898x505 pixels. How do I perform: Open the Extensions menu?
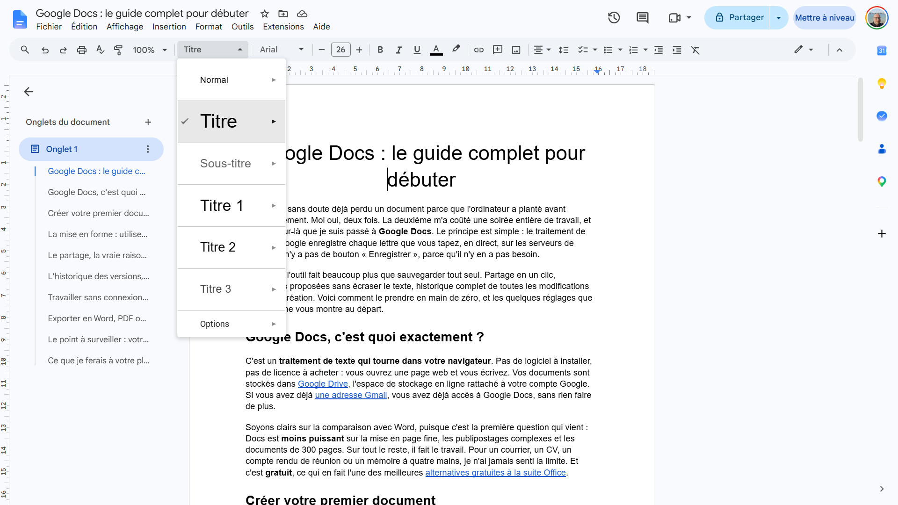click(x=283, y=27)
